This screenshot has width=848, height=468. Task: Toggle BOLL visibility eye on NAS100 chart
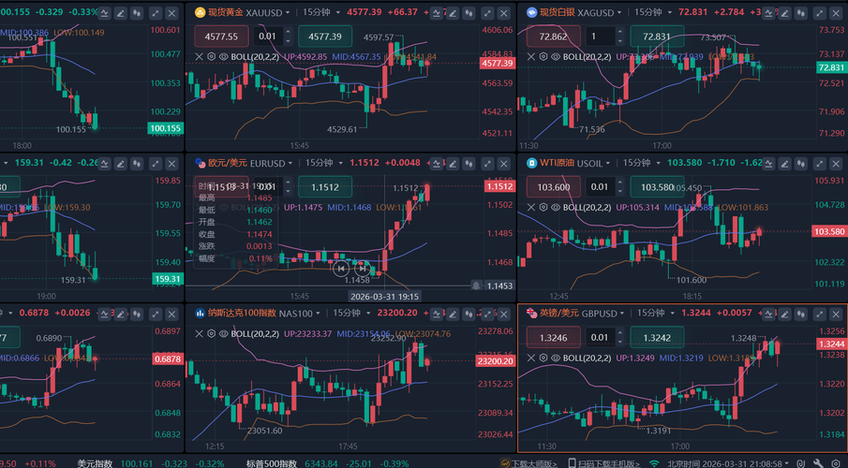[x=222, y=333]
